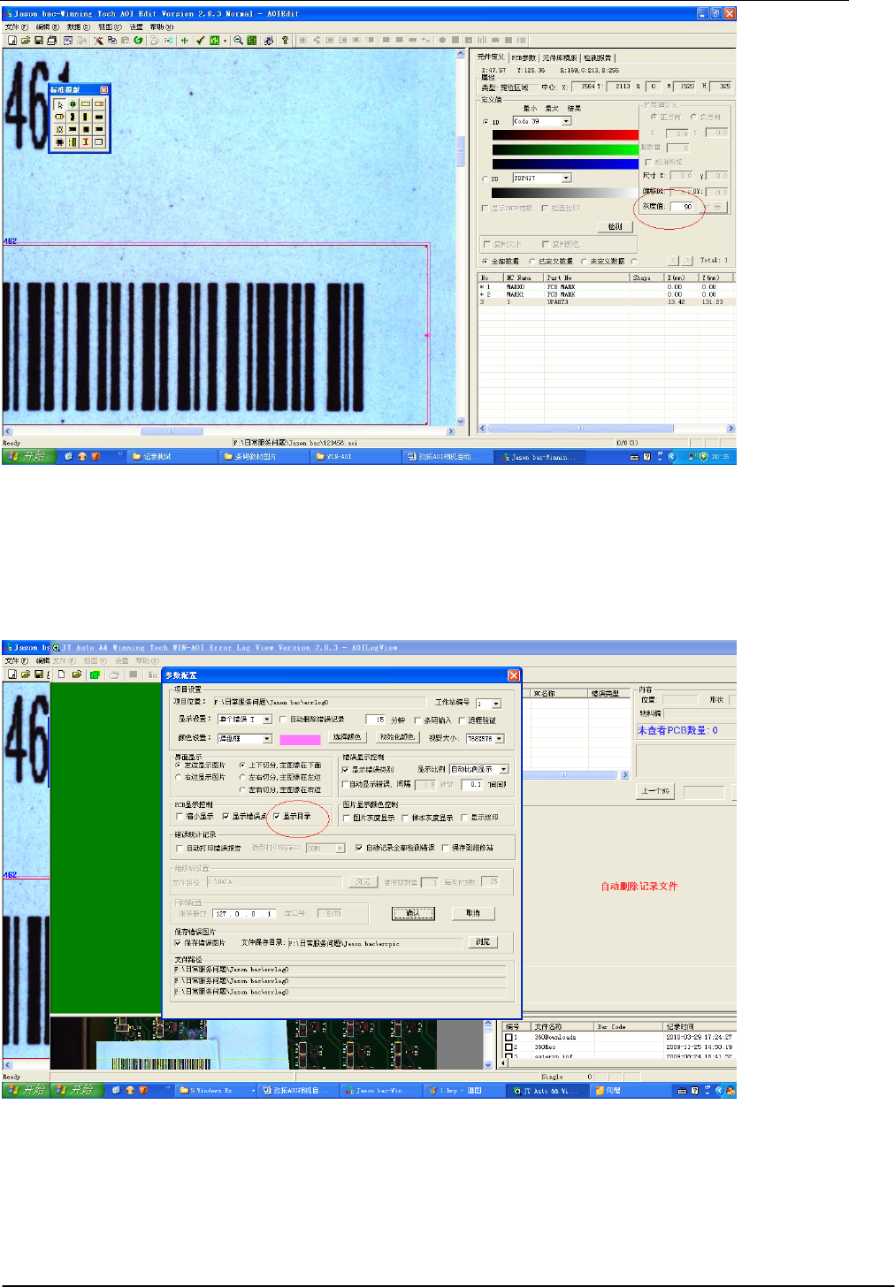Viewport: 895px width, 1287px height.
Task: Select the 2D barcode radio button
Action: [x=486, y=179]
